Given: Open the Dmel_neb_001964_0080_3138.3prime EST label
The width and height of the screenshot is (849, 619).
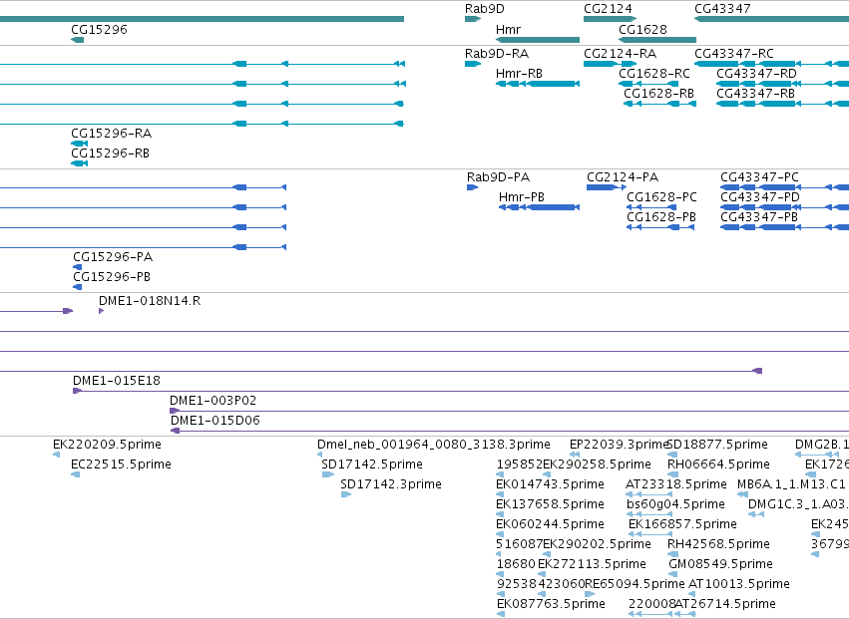Looking at the screenshot, I should tap(434, 445).
